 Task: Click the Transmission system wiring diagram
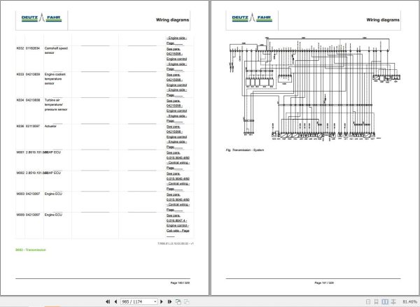point(315,89)
